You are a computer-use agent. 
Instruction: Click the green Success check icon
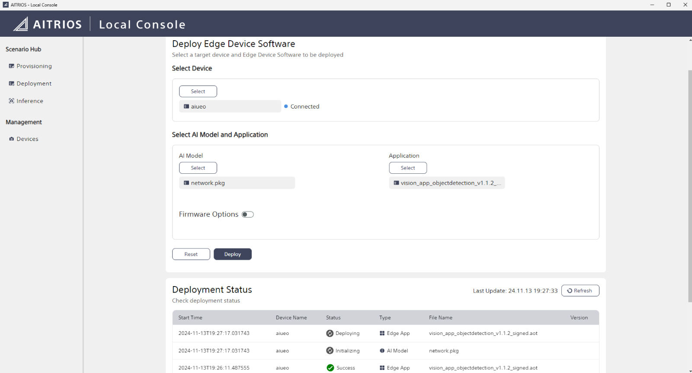(330, 368)
